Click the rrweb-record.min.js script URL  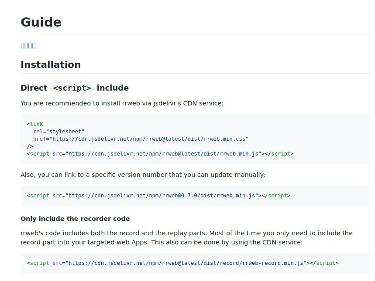click(186, 263)
